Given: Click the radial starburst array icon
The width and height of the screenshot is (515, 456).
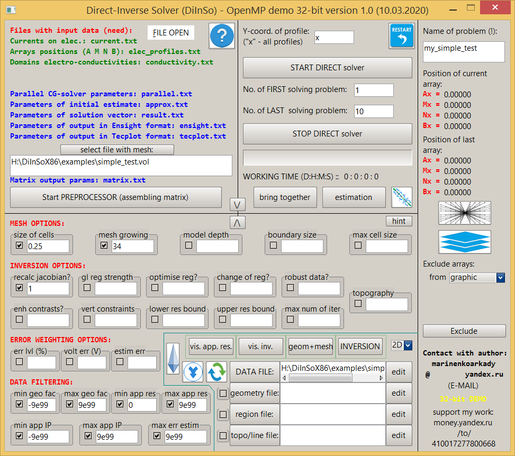Looking at the screenshot, I should [464, 213].
